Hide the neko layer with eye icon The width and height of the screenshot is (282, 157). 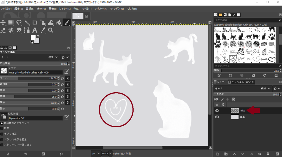coord(217,111)
